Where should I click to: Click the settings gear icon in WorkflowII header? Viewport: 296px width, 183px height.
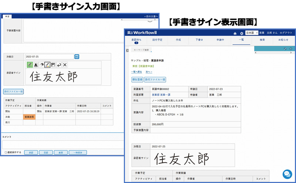pyautogui.click(x=242, y=33)
